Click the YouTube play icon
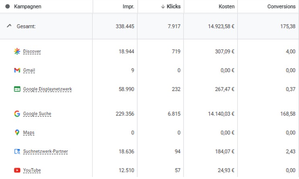This screenshot has height=179, width=299. point(17,170)
